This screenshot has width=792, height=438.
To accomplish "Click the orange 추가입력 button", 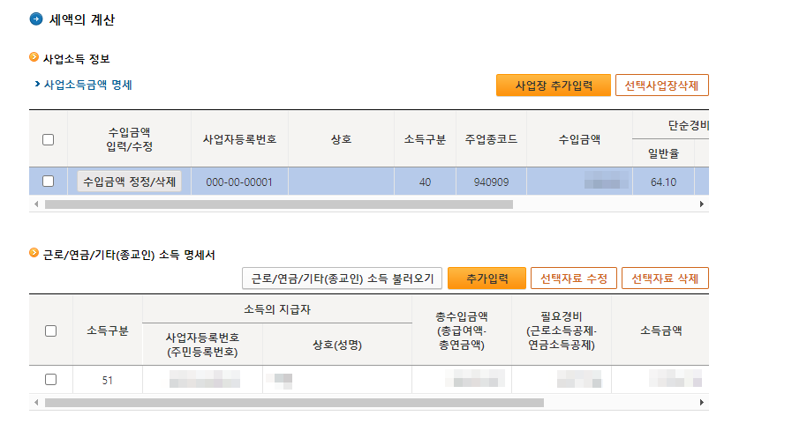I will click(x=487, y=278).
